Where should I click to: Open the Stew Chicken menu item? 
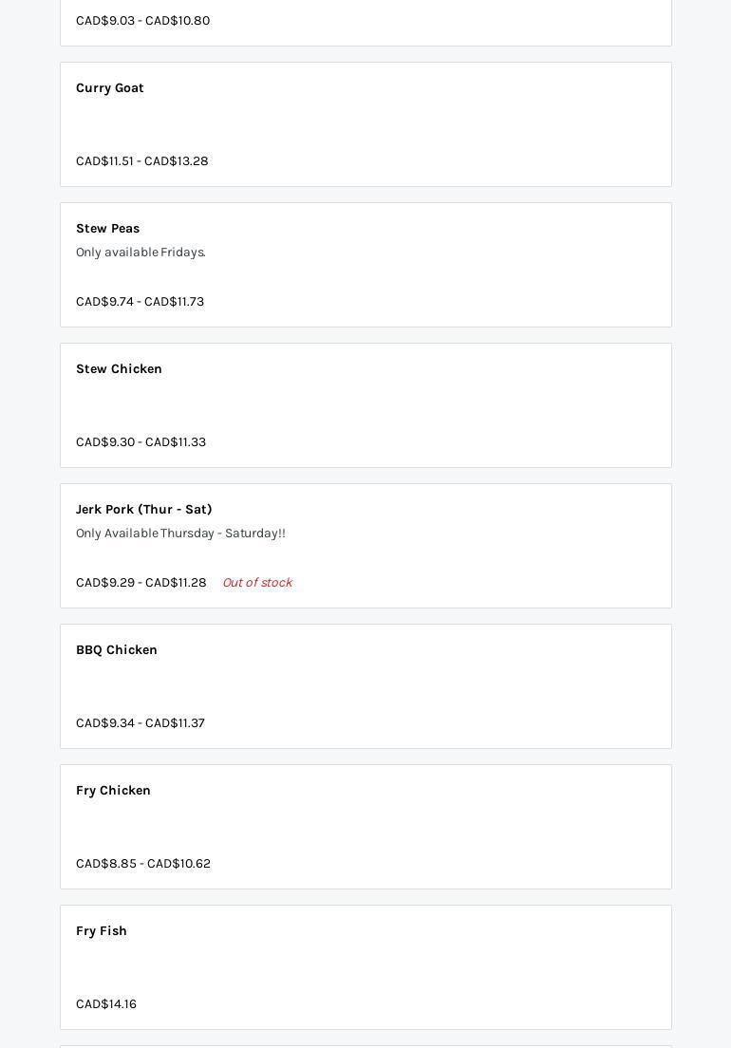pos(119,369)
